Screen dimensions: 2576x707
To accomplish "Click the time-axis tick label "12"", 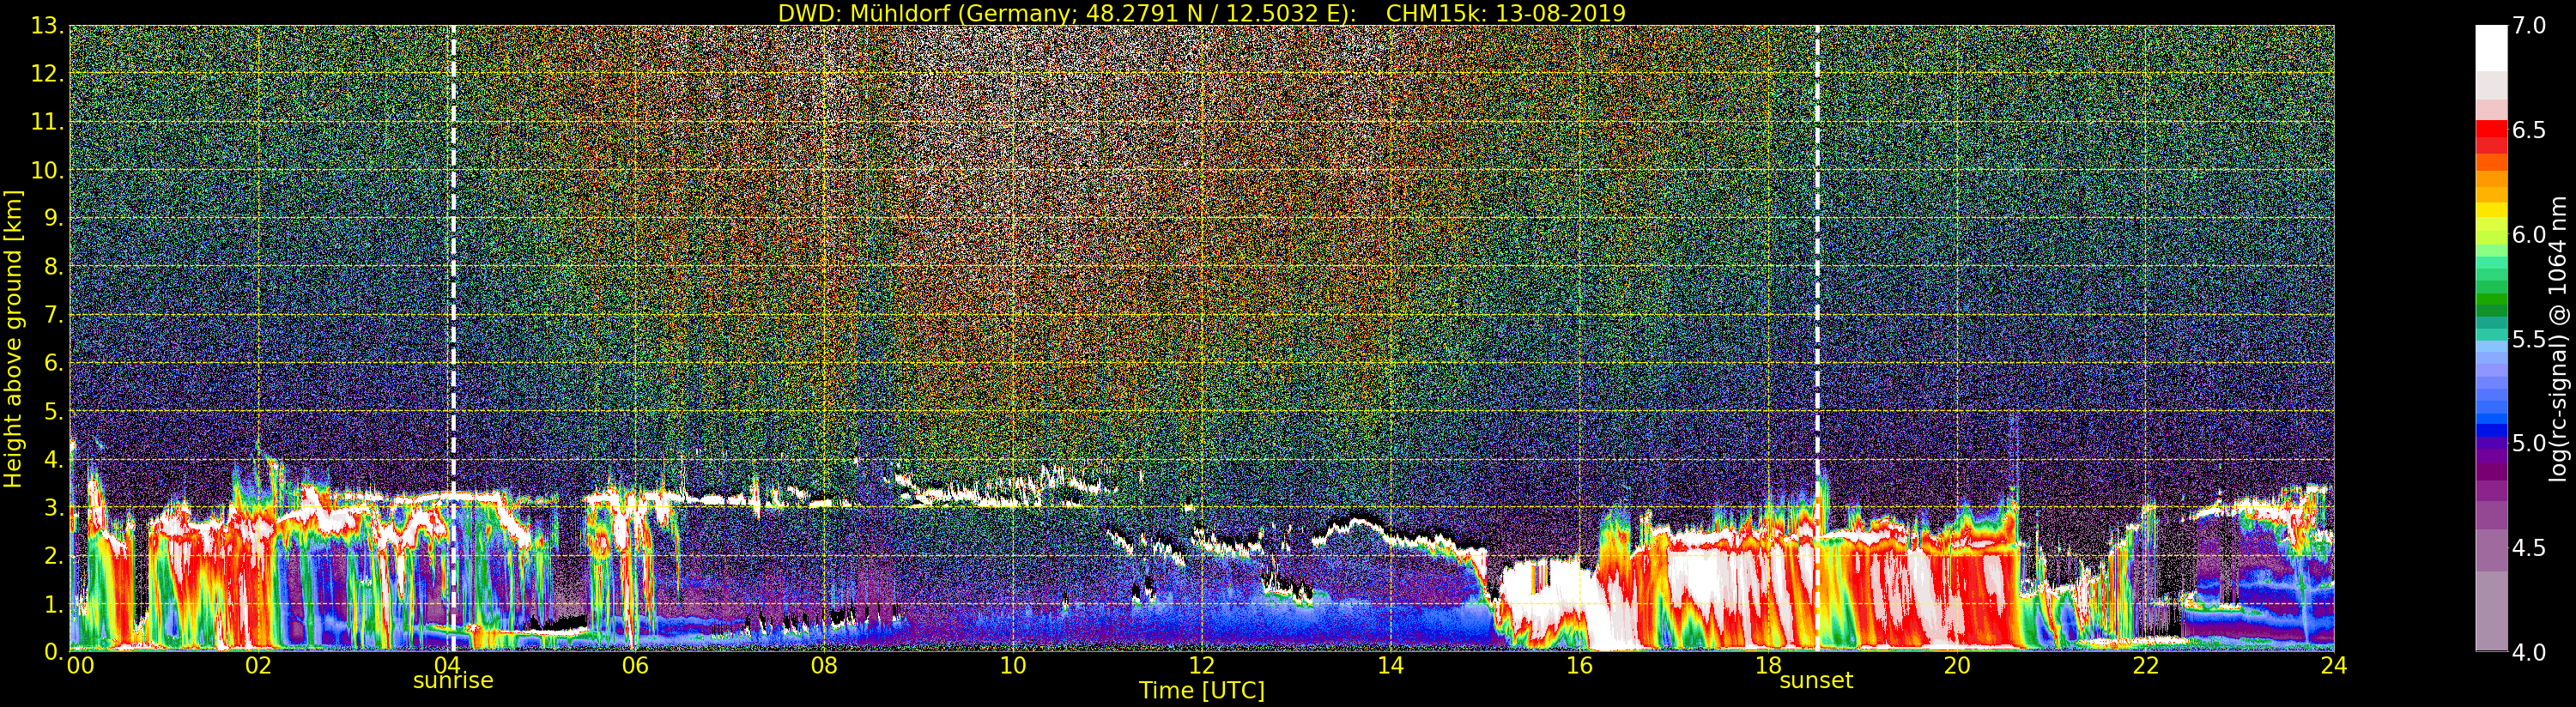I will tap(1201, 665).
